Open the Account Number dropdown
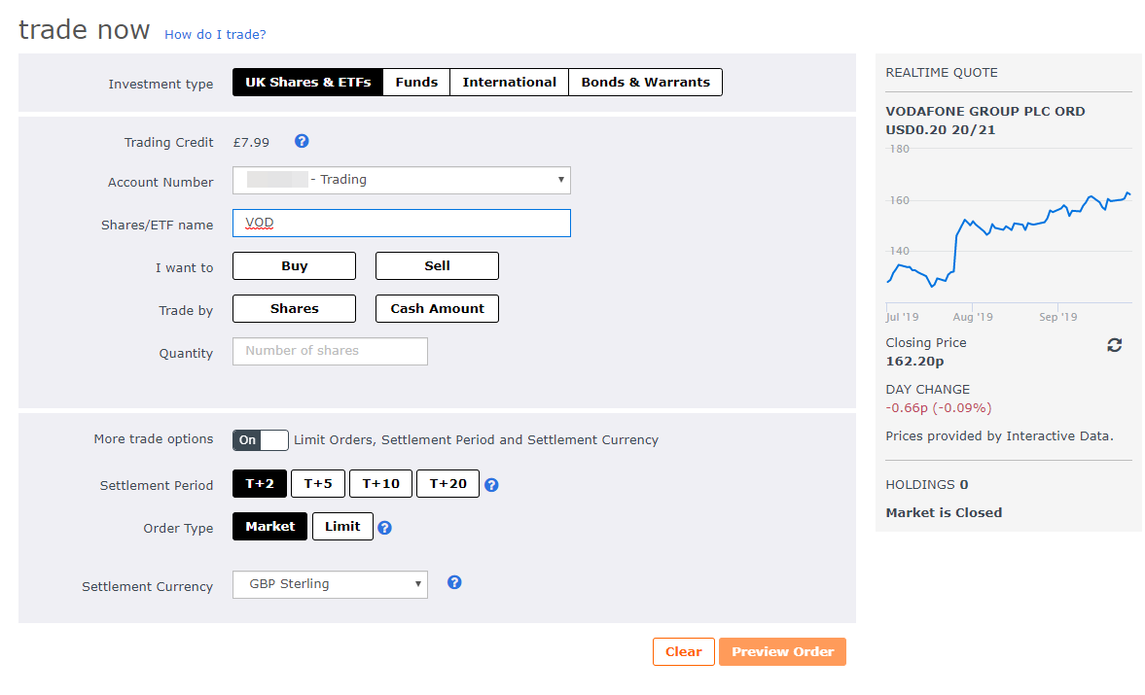The width and height of the screenshot is (1145, 695). [401, 180]
